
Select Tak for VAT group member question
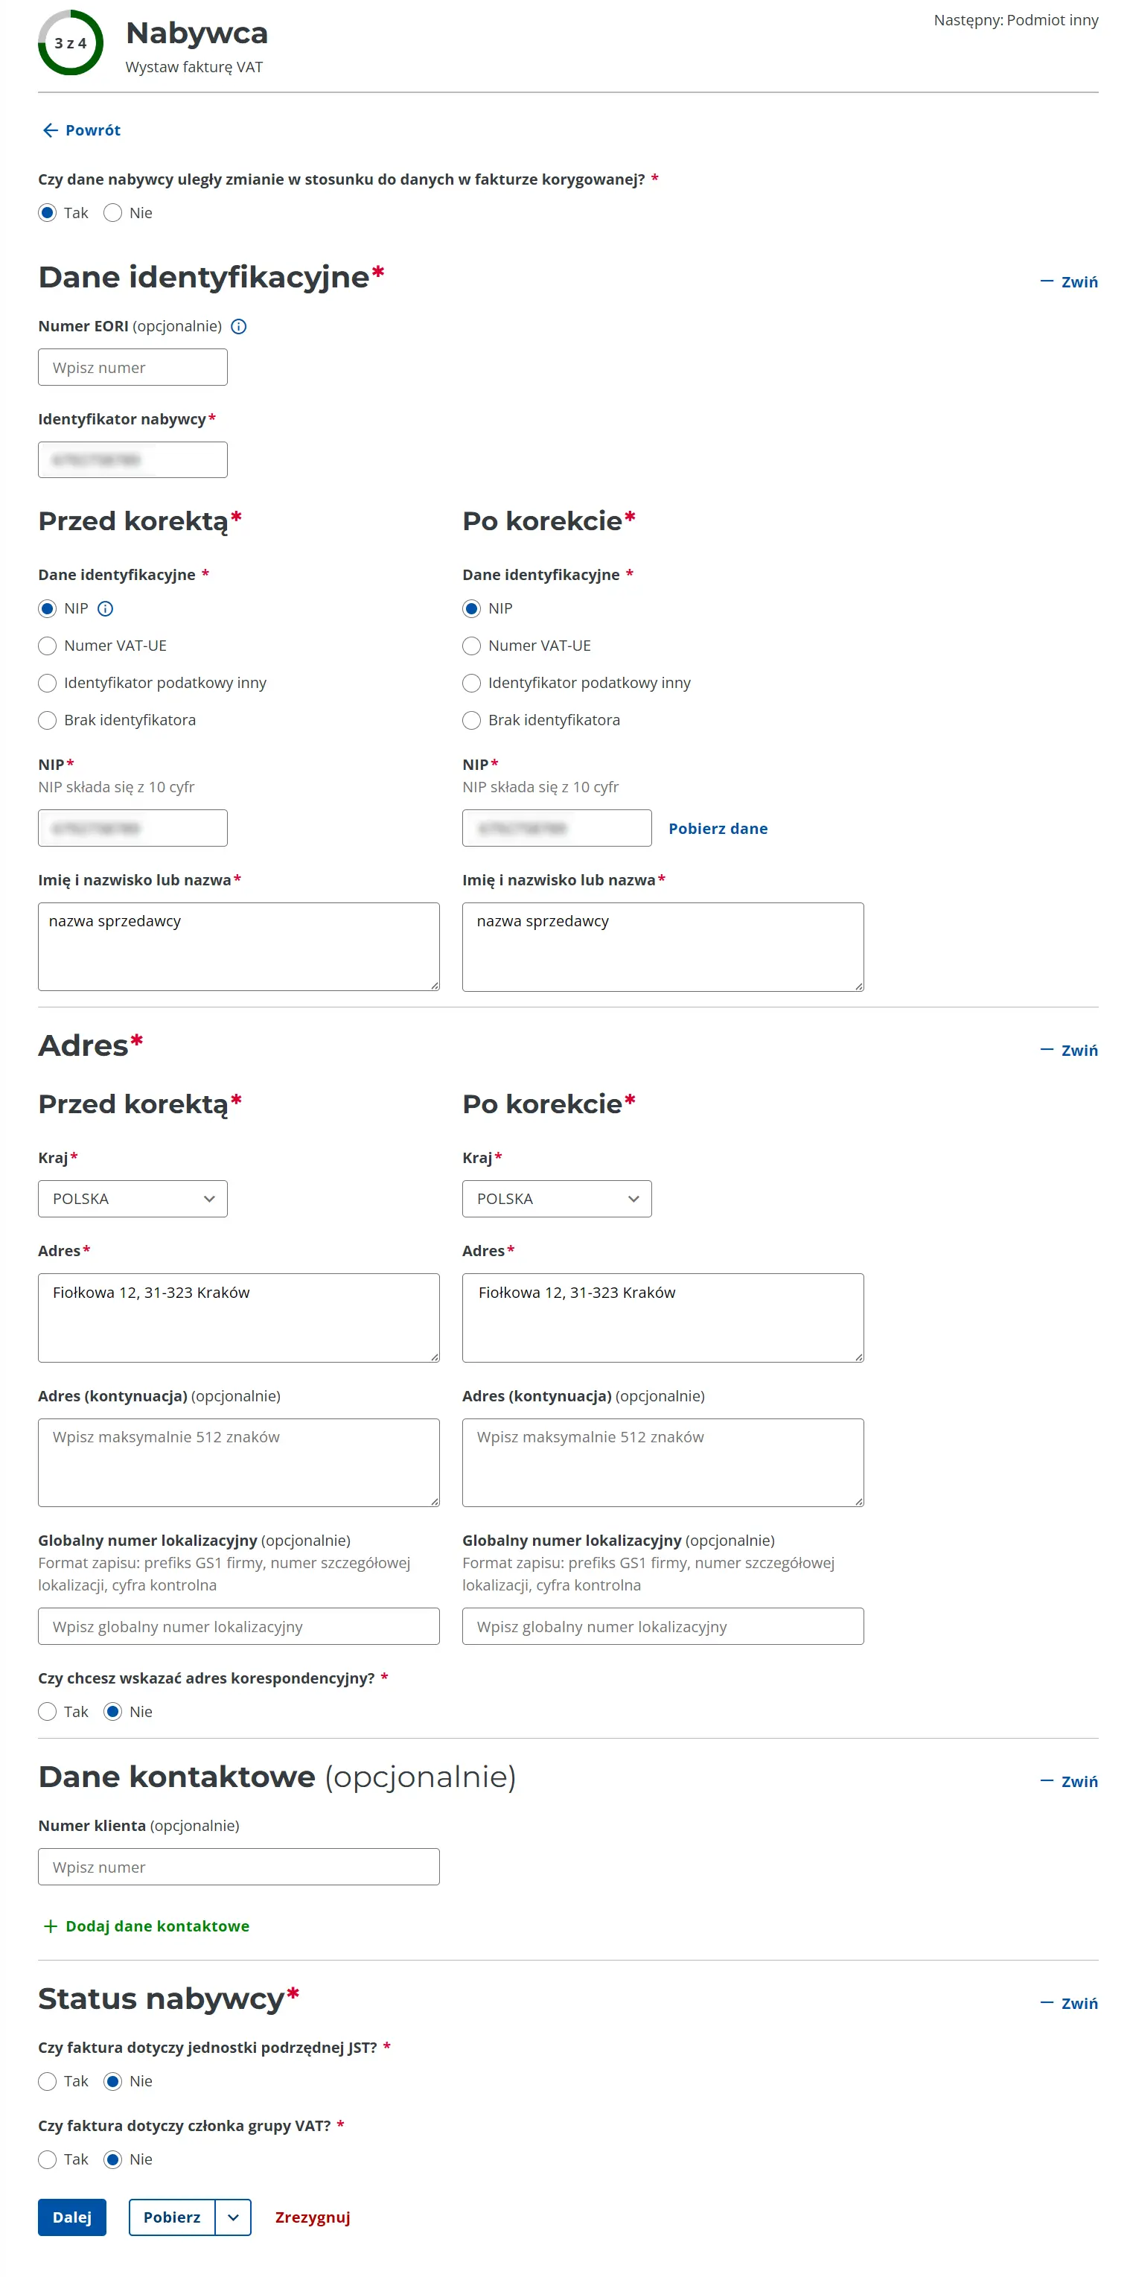(x=48, y=2159)
